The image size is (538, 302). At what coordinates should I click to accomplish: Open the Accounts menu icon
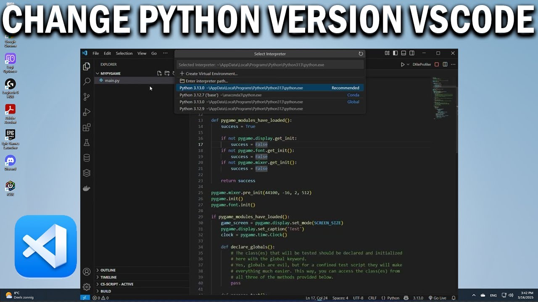[x=87, y=272]
